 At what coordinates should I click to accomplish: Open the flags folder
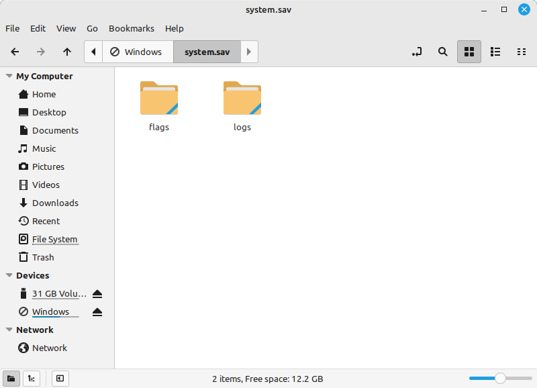point(159,98)
